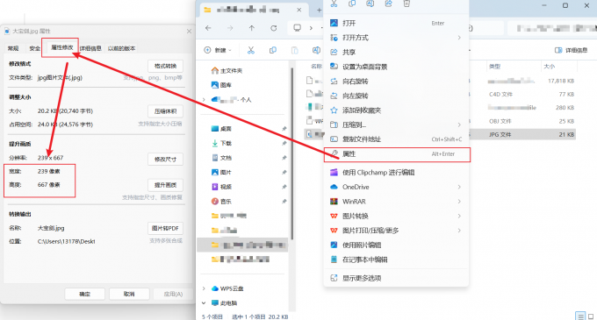Click the up-one-level arrow in Explorer
This screenshot has width=597, height=320.
[x=252, y=28]
